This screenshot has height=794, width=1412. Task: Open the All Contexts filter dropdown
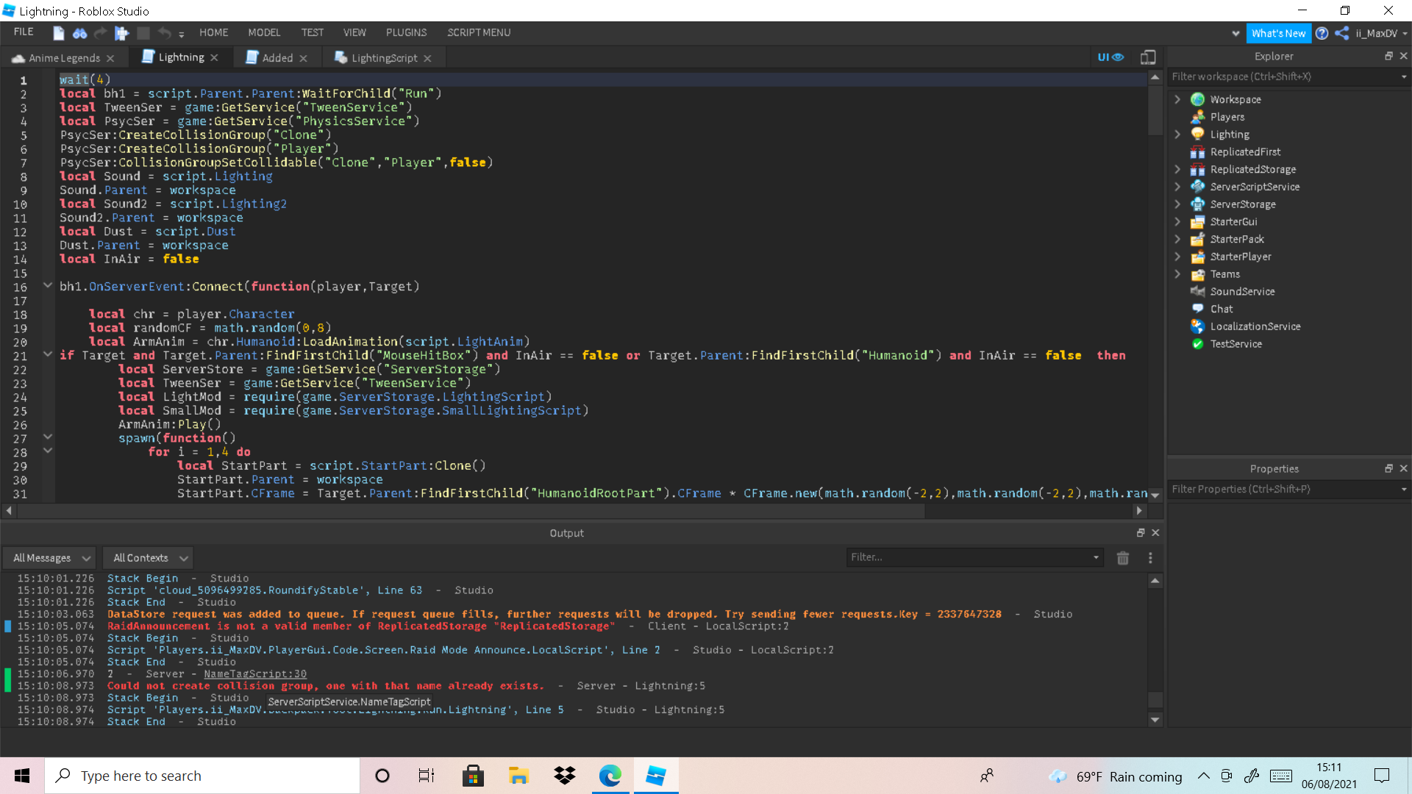[147, 557]
